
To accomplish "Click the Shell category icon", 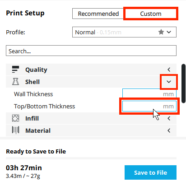I will point(15,82).
